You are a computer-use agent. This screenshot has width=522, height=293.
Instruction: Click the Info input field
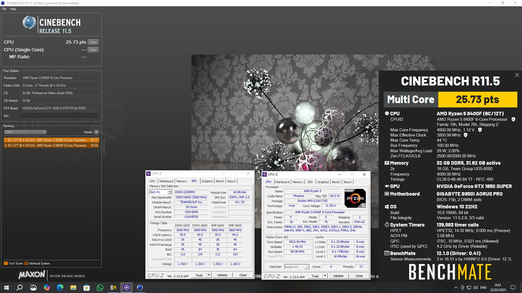point(60,116)
